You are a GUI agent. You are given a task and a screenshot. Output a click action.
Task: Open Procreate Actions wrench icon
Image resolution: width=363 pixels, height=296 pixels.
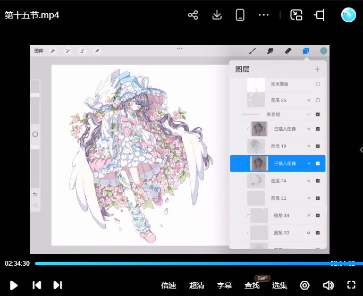(53, 51)
